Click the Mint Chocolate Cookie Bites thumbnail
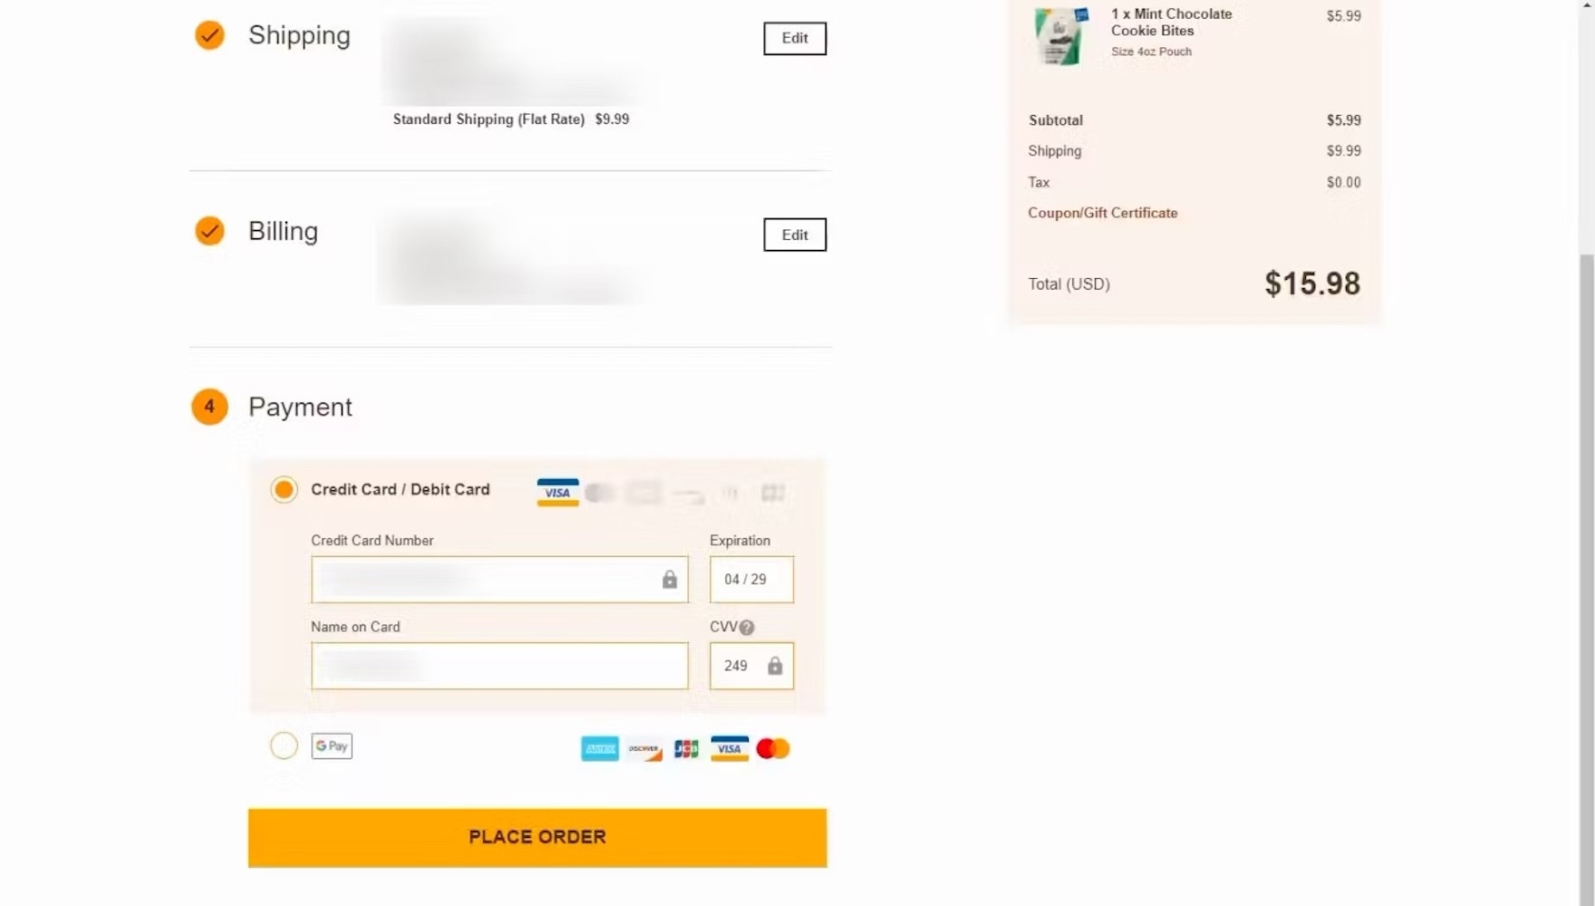1595x906 pixels. coord(1060,36)
